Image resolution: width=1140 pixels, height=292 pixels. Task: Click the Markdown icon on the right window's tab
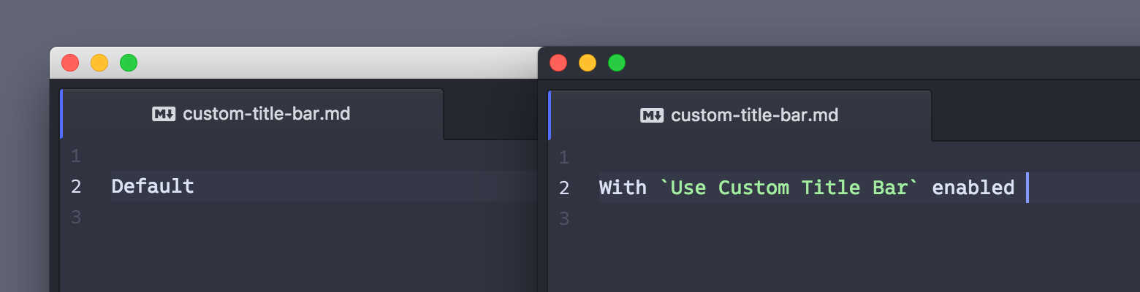click(x=652, y=115)
